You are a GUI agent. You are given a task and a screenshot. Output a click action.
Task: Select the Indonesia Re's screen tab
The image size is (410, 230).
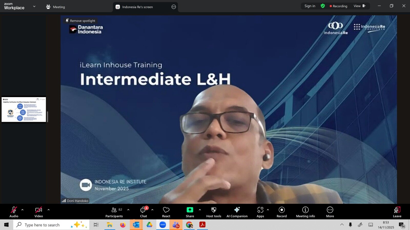pyautogui.click(x=137, y=7)
